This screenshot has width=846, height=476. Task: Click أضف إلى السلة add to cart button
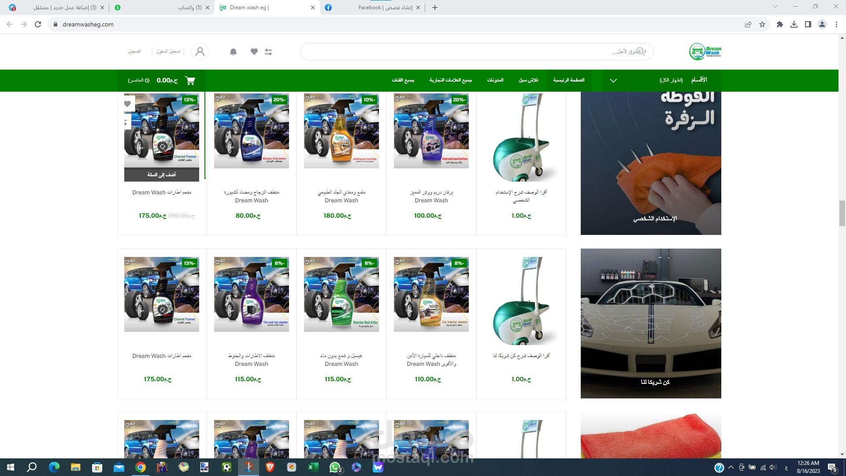pyautogui.click(x=162, y=175)
